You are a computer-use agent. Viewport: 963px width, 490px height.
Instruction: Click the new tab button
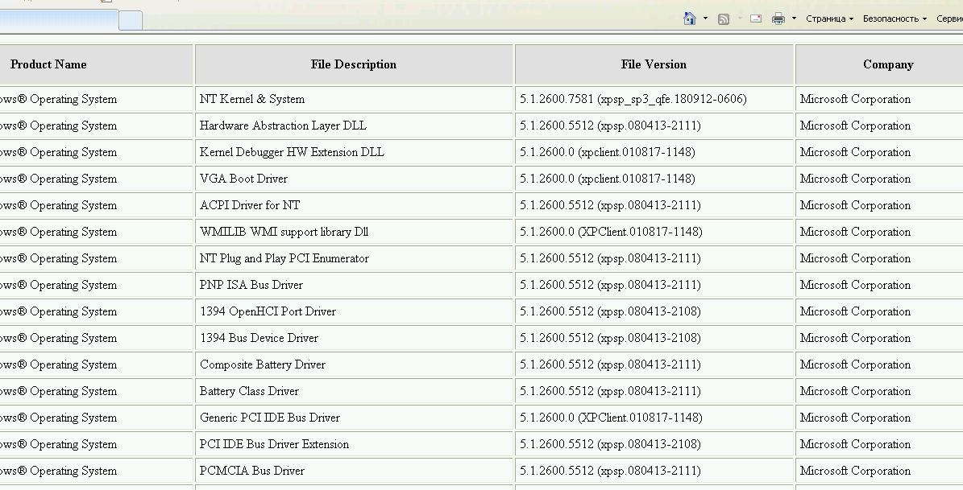click(131, 20)
